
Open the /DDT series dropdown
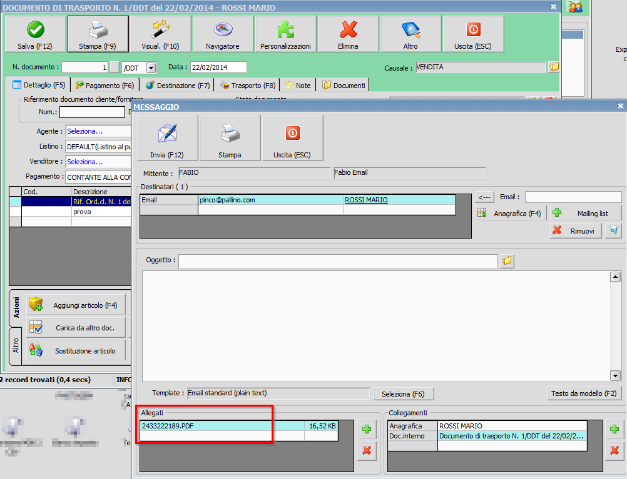click(x=151, y=68)
